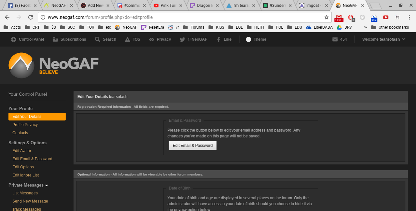Open the Forums bookmark folder
This screenshot has height=211, width=416.
point(194,27)
